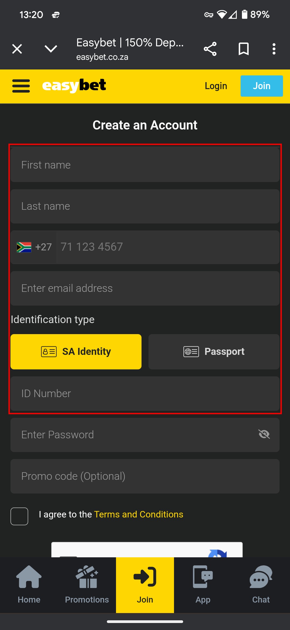Screen dimensions: 290x630
Task: Open the Promotions tab
Action: point(87,585)
